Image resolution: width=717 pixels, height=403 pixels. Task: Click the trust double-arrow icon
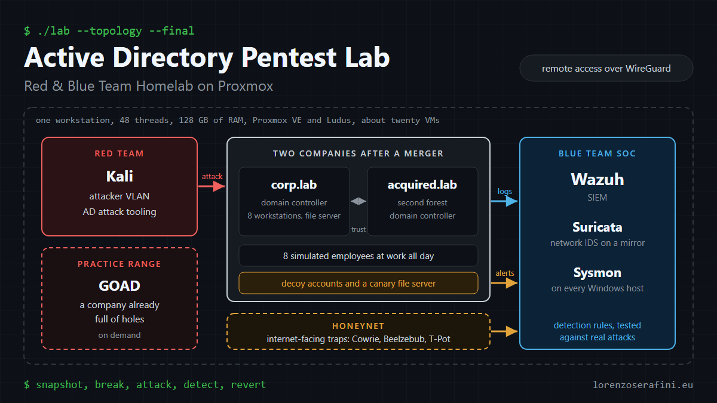(x=358, y=201)
